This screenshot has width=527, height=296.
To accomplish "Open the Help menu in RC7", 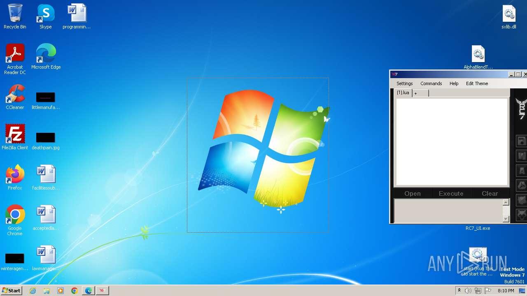I will [x=454, y=83].
